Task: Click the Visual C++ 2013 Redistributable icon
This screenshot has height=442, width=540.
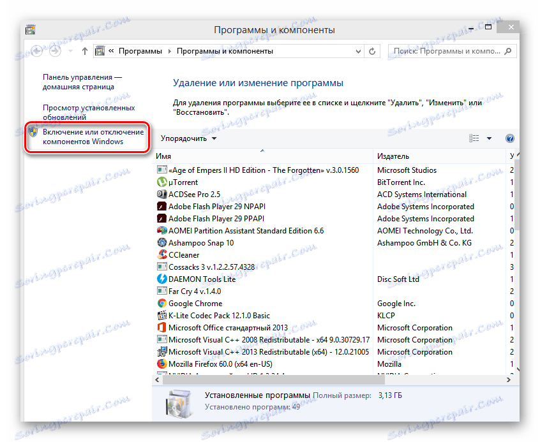Action: [162, 352]
